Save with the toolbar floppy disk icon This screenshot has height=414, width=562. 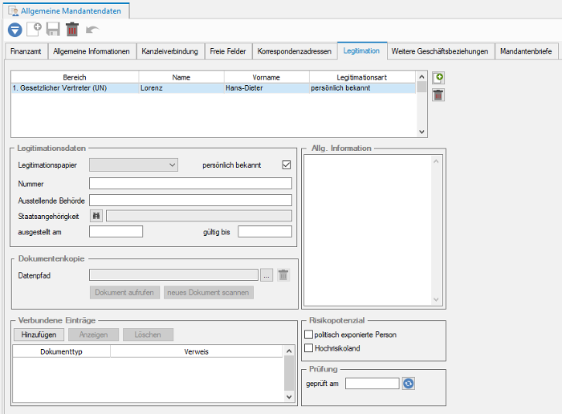point(53,29)
